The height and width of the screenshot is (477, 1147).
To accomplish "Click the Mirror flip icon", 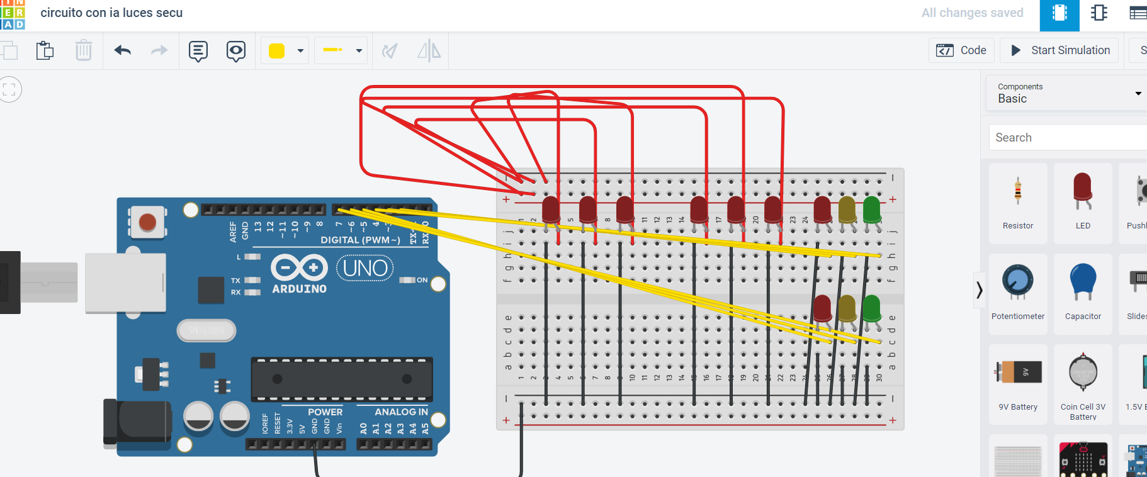I will [x=429, y=50].
